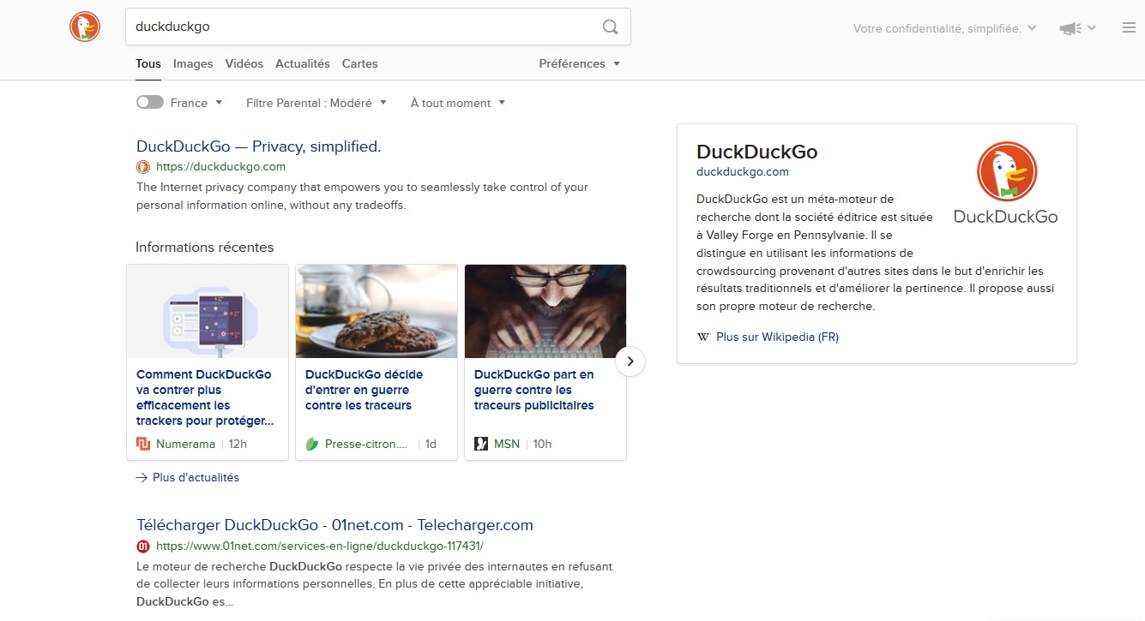Show next news stories with arrow button
This screenshot has height=621, width=1145.
pyautogui.click(x=630, y=361)
